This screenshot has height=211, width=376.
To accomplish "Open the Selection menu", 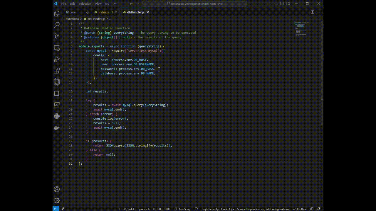I will point(85,4).
